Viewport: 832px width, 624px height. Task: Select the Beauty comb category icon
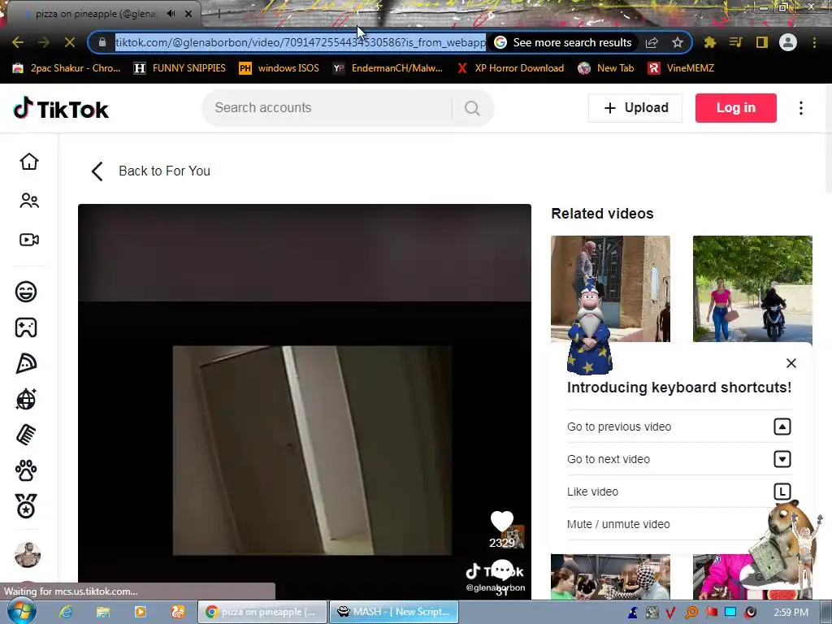[26, 435]
